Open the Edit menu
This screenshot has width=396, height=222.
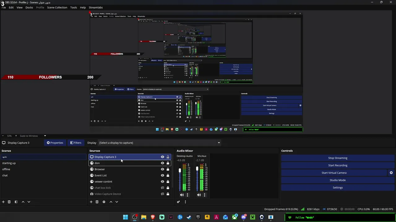(x=11, y=7)
